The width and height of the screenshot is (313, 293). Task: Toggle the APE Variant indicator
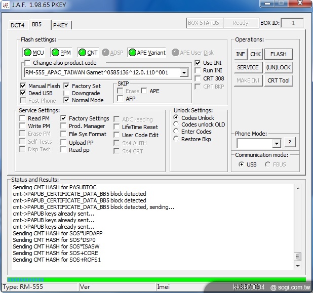tap(147, 53)
